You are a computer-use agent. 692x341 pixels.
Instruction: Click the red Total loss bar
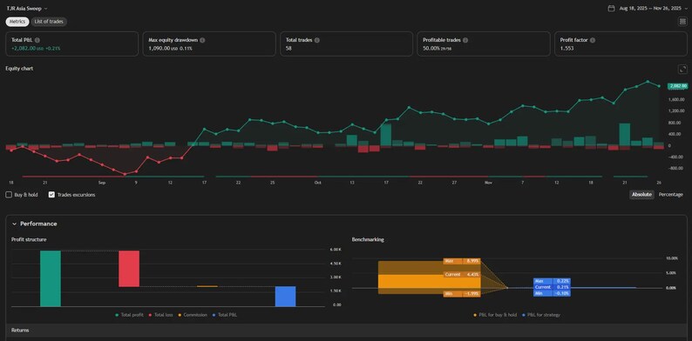pyautogui.click(x=129, y=269)
